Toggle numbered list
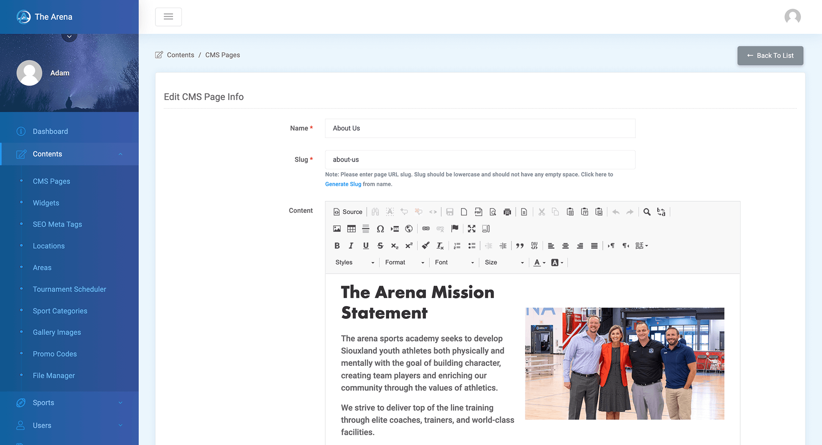 click(x=457, y=245)
